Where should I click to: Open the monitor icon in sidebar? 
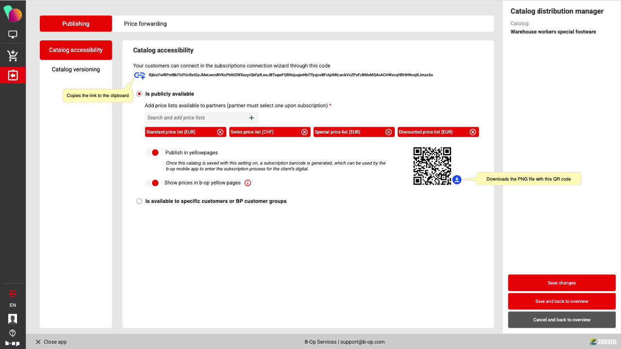(x=13, y=35)
